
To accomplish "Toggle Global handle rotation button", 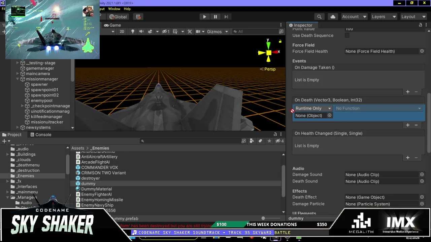I will [x=118, y=16].
